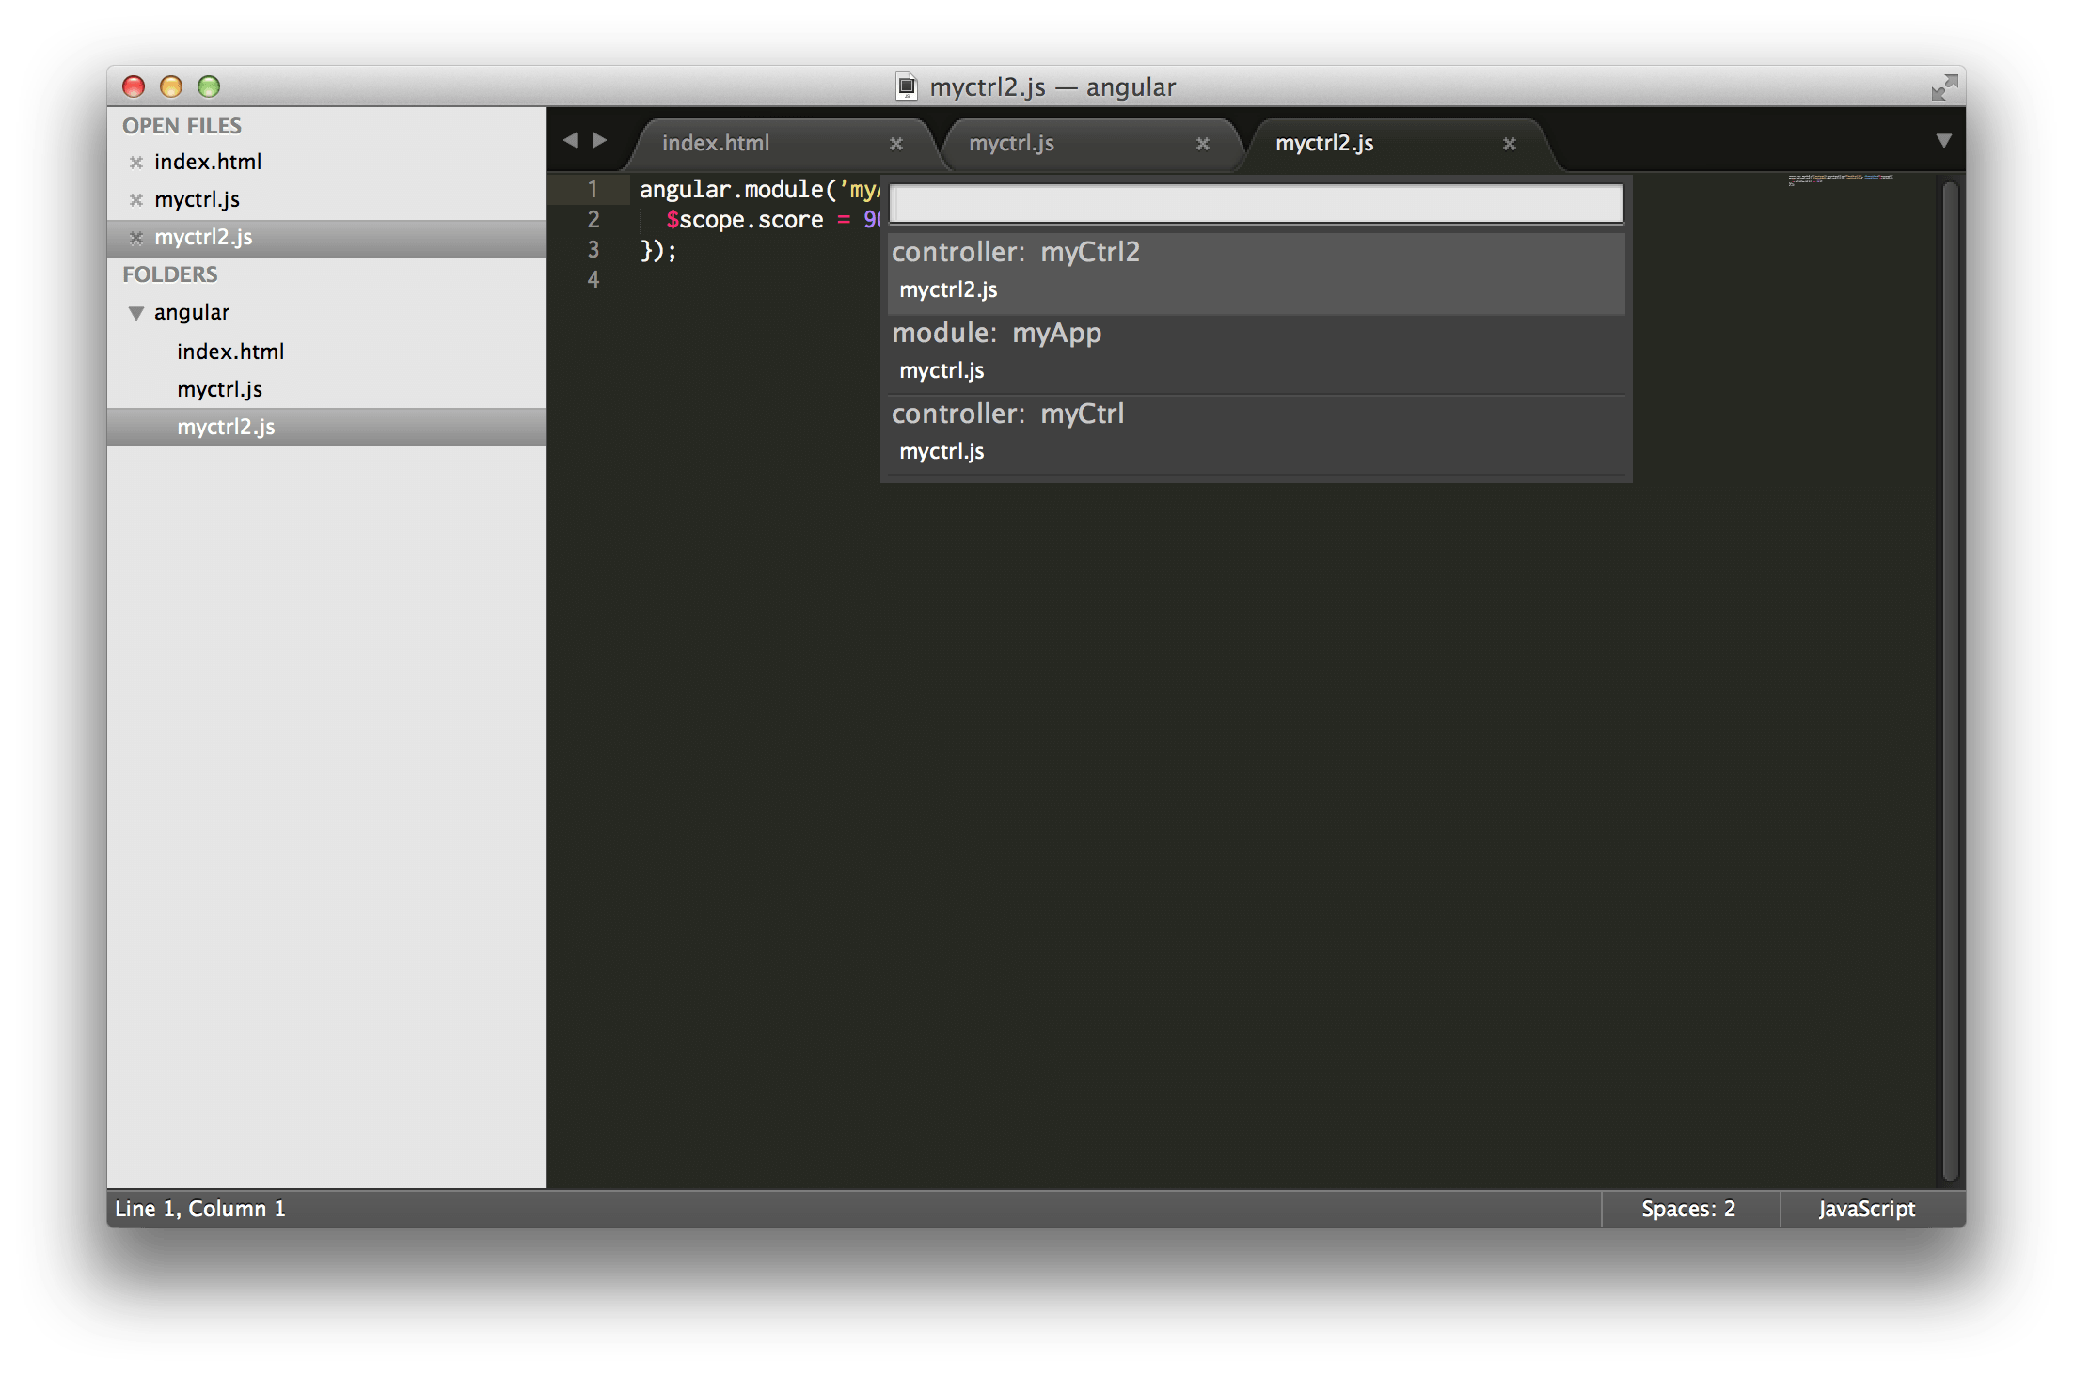Screen dimensions: 2073x1376
Task: Close index.html in Open Files list
Action: click(136, 163)
